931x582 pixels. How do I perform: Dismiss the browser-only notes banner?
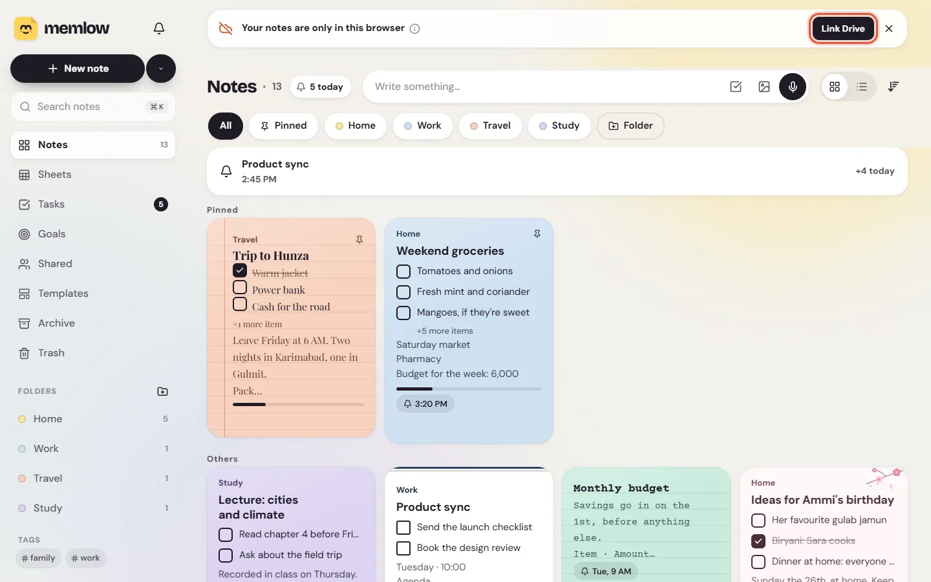click(x=889, y=28)
